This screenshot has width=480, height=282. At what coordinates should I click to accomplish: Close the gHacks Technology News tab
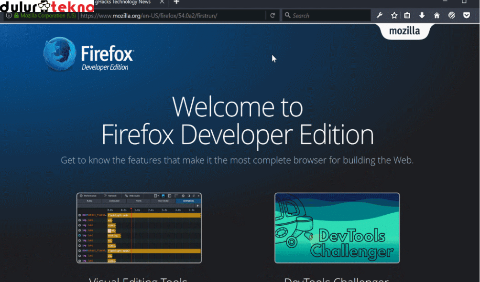pyautogui.click(x=162, y=2)
